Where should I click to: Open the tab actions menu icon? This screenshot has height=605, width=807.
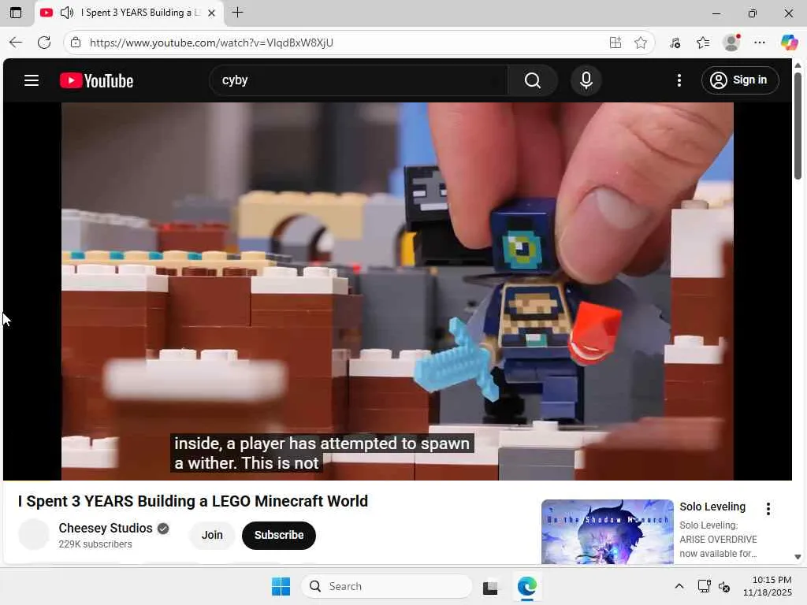click(16, 13)
